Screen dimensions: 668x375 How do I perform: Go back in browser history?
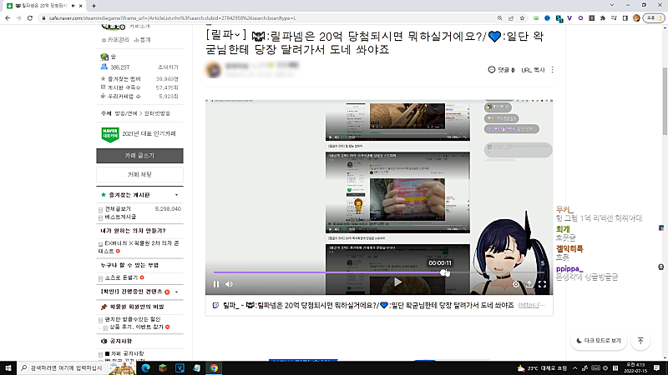8,17
